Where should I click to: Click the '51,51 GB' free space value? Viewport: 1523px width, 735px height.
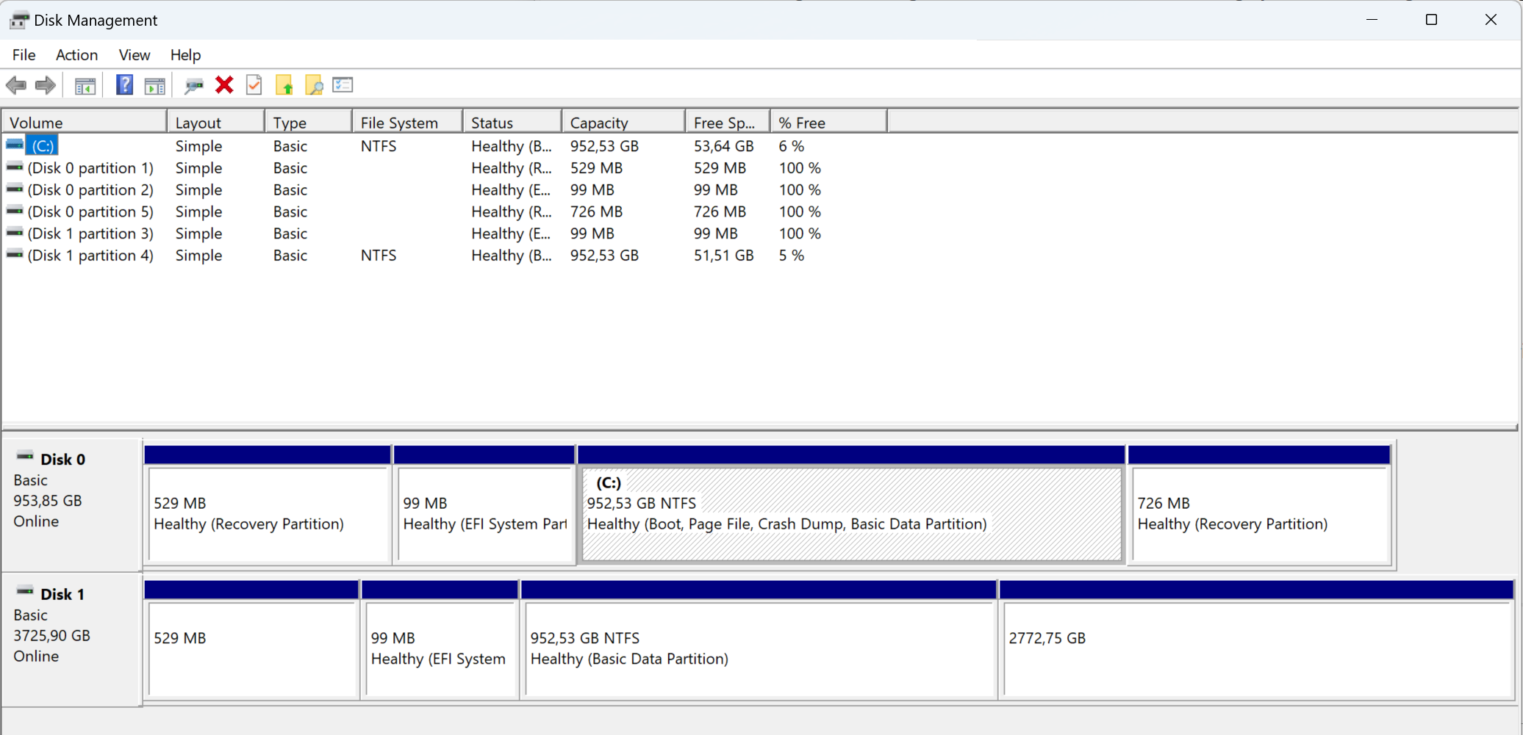point(724,256)
